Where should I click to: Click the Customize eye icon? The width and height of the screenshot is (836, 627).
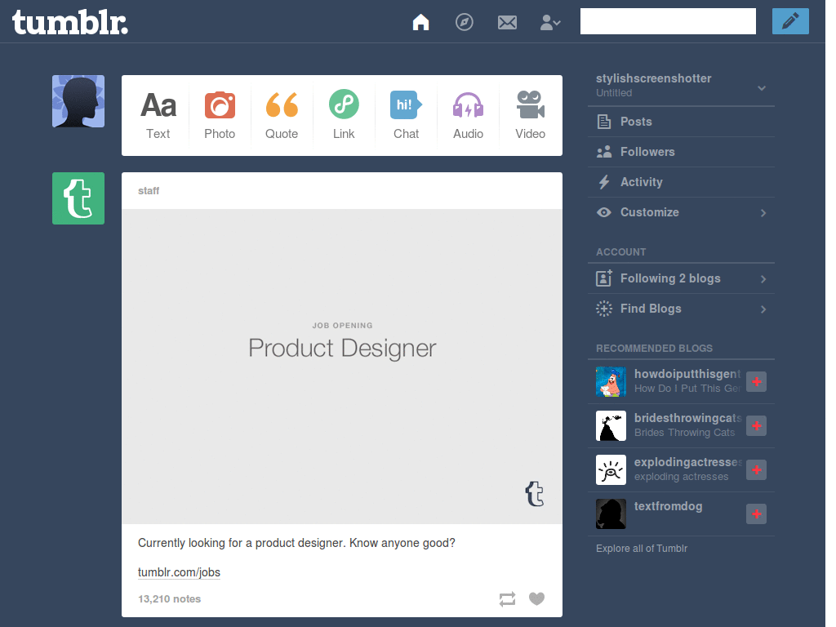[x=604, y=212]
